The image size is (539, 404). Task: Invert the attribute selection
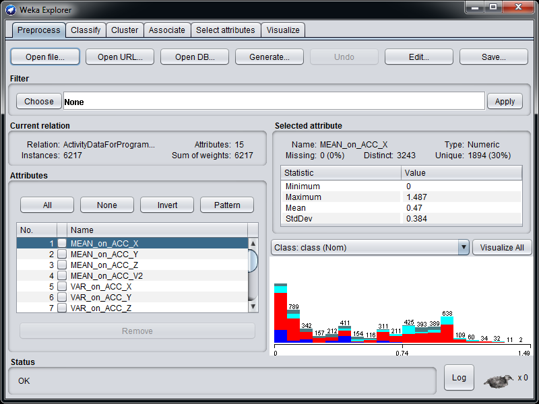pyautogui.click(x=167, y=205)
